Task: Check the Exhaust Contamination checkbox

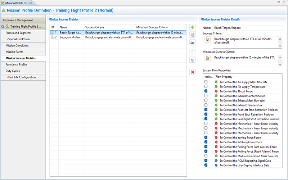Action: (x=206, y=96)
